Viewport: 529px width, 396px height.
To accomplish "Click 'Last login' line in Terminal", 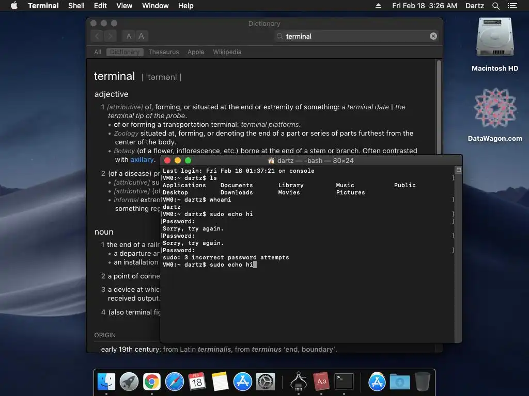I will click(x=239, y=171).
